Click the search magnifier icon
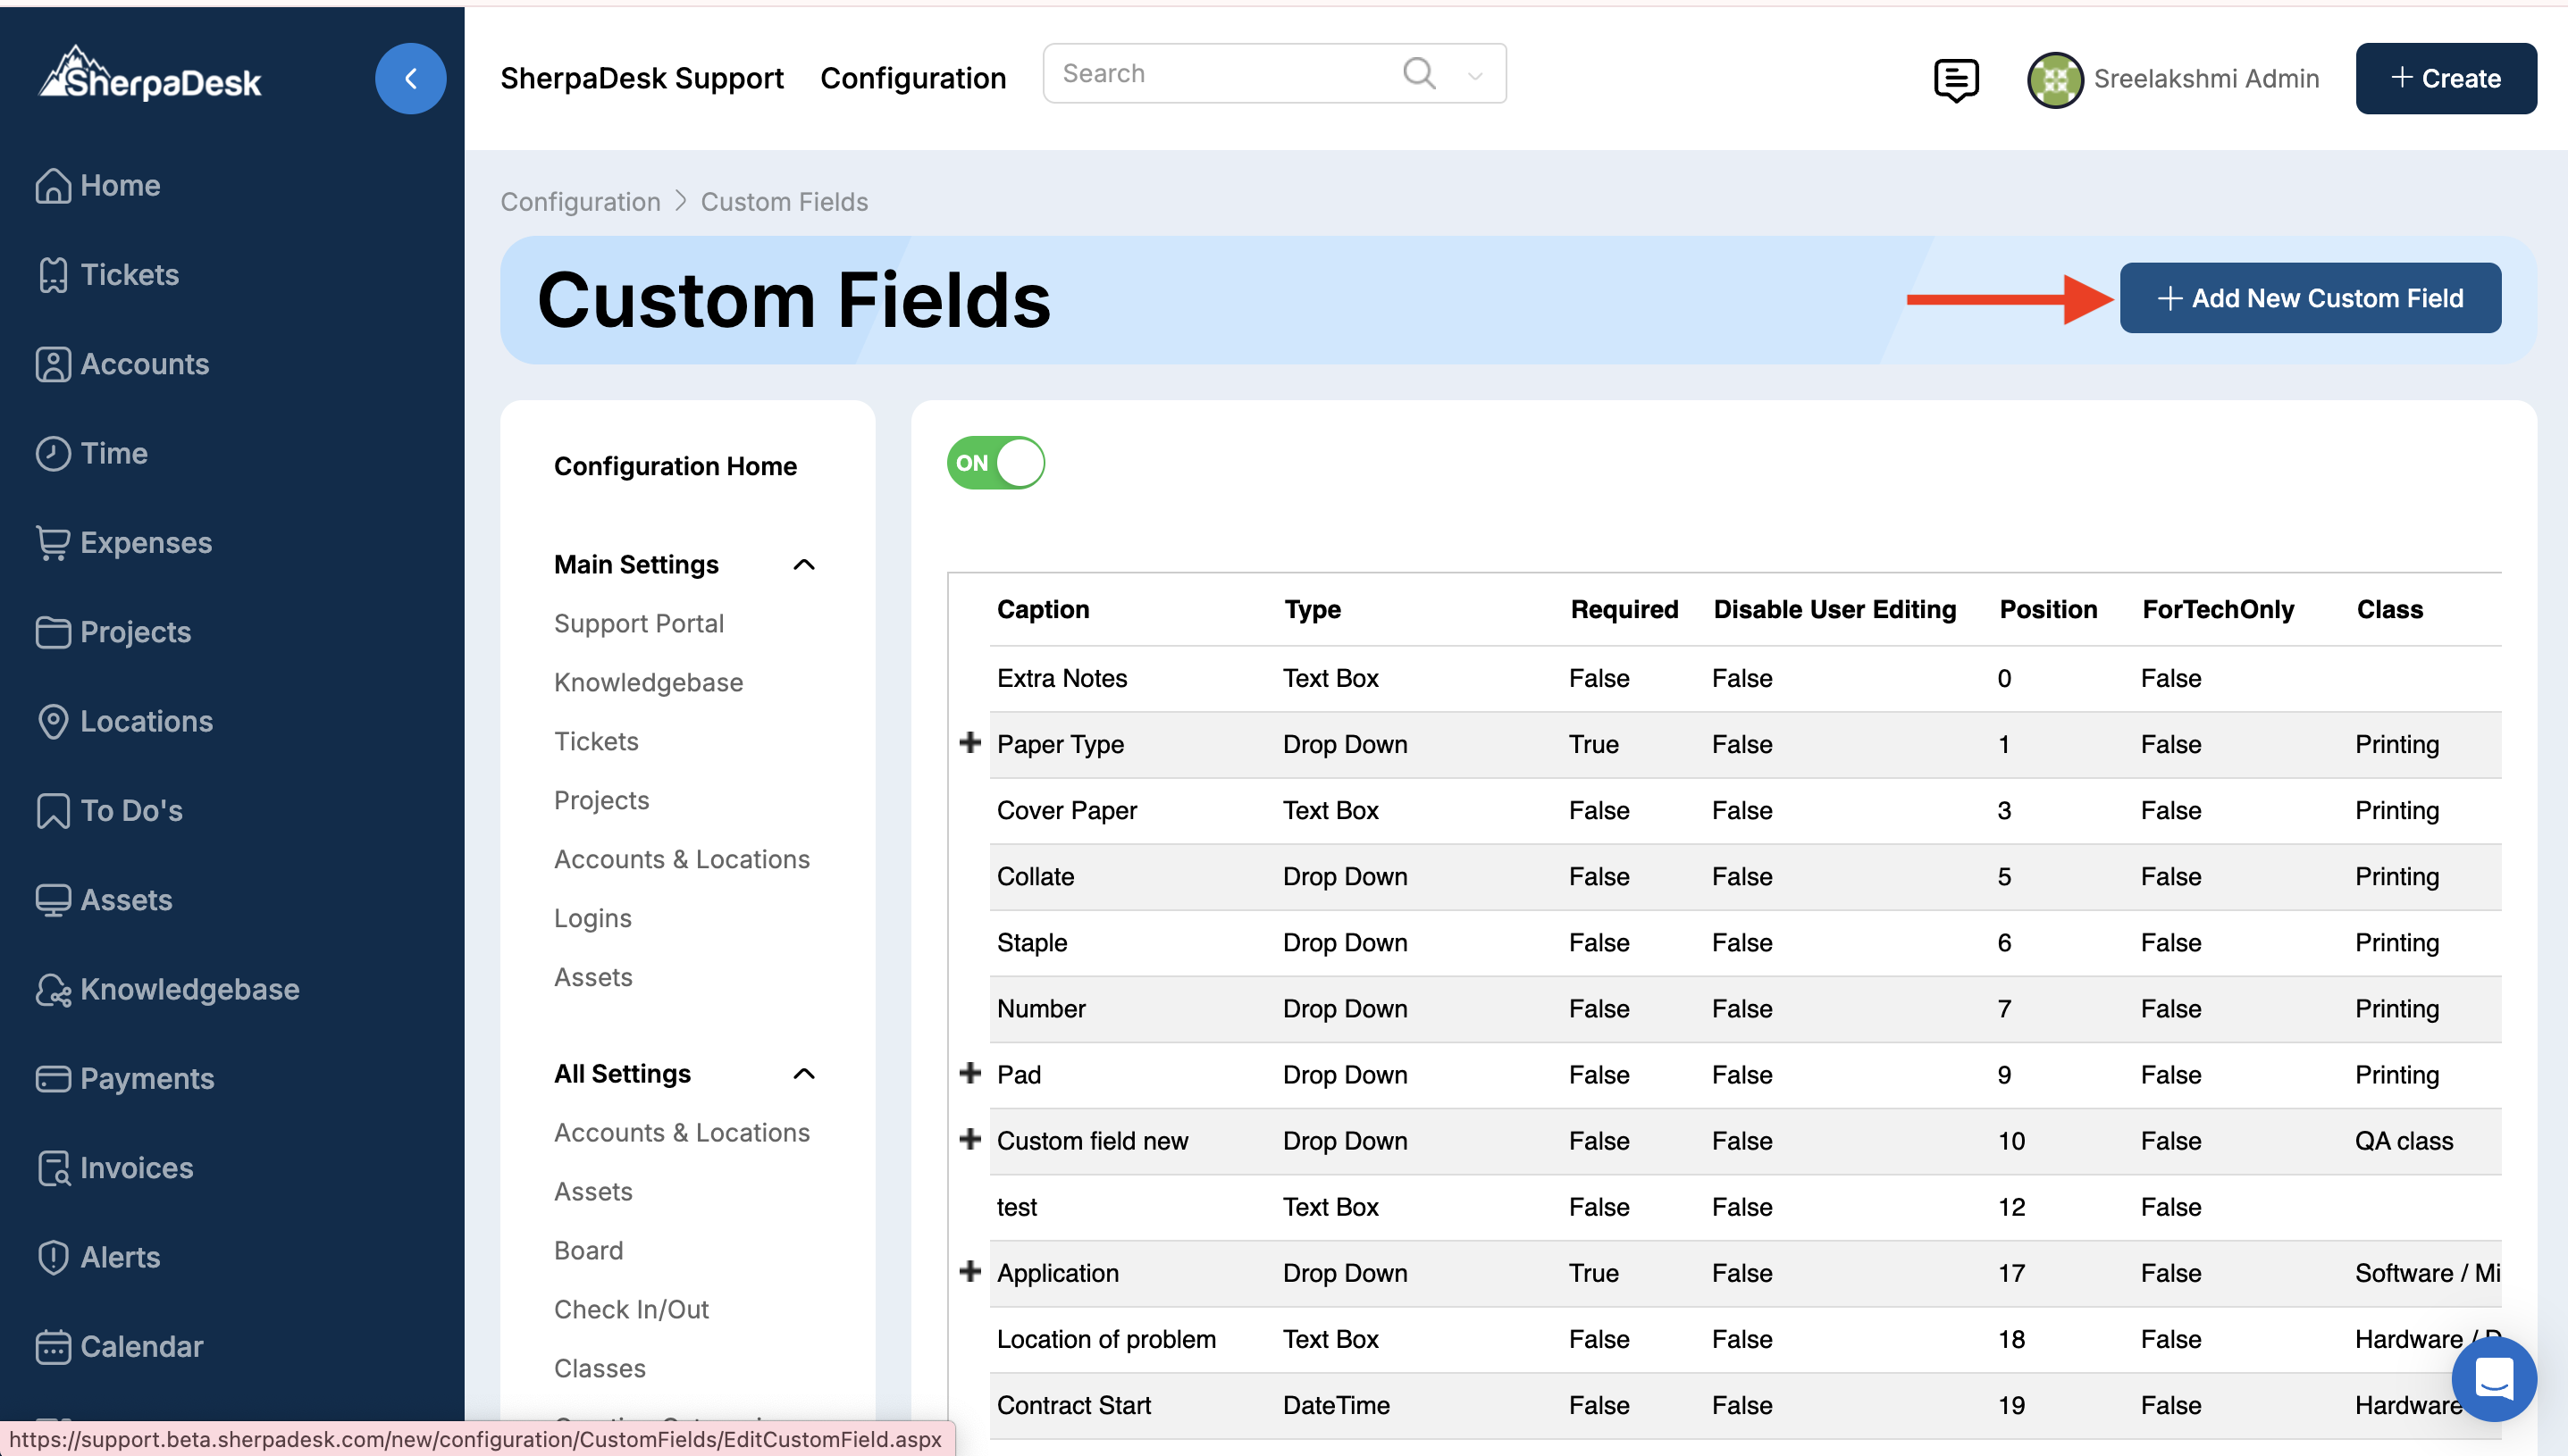This screenshot has height=1456, width=2568. (x=1419, y=73)
